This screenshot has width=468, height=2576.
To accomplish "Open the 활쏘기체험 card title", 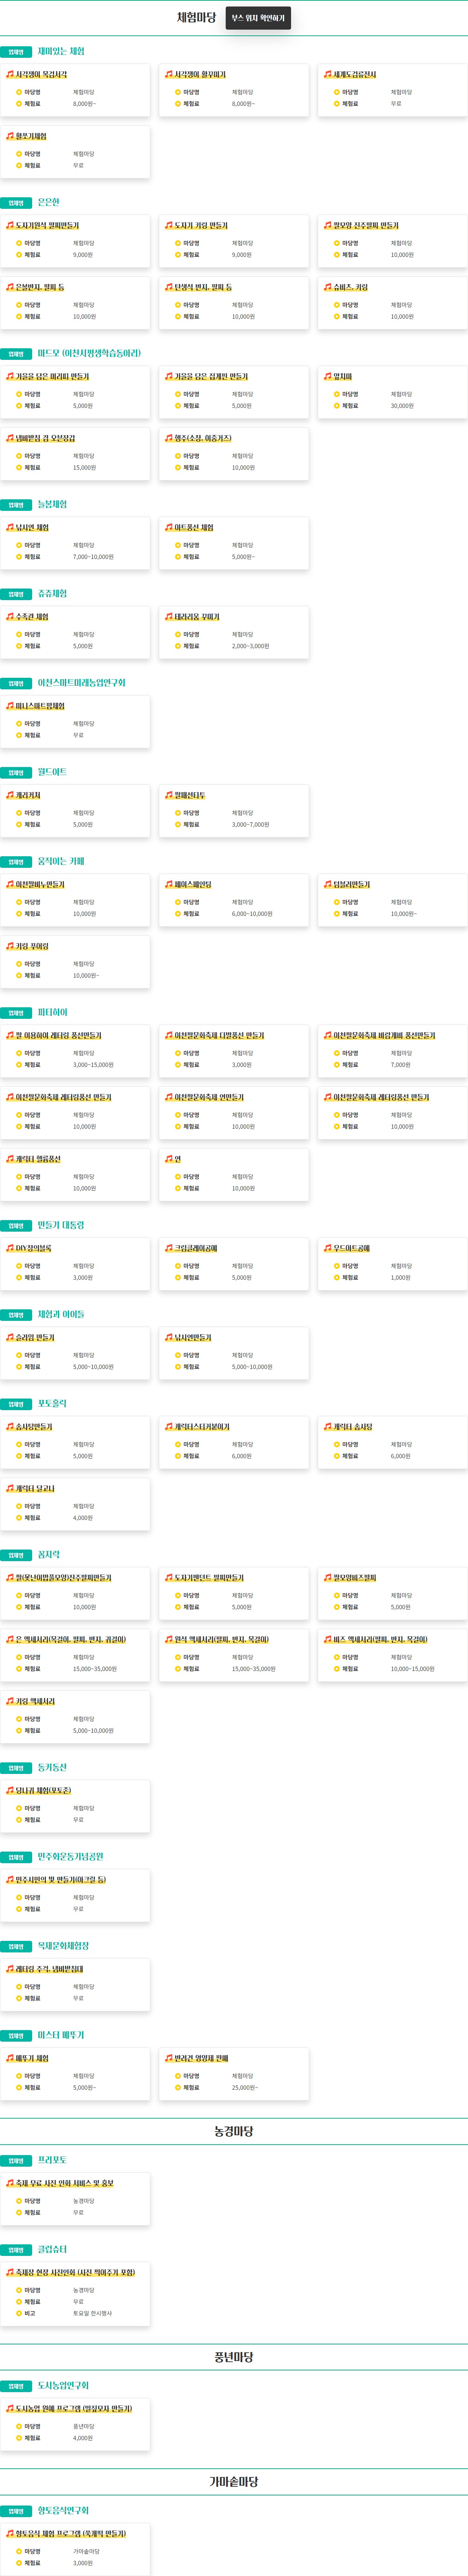I will point(31,136).
